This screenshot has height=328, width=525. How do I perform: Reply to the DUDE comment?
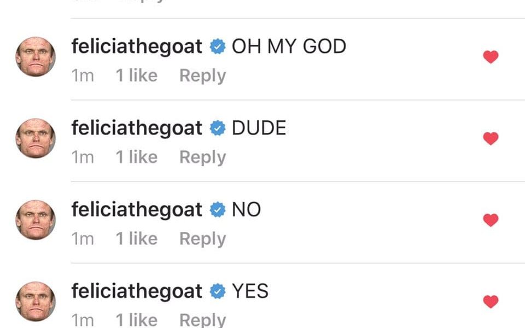tap(202, 157)
